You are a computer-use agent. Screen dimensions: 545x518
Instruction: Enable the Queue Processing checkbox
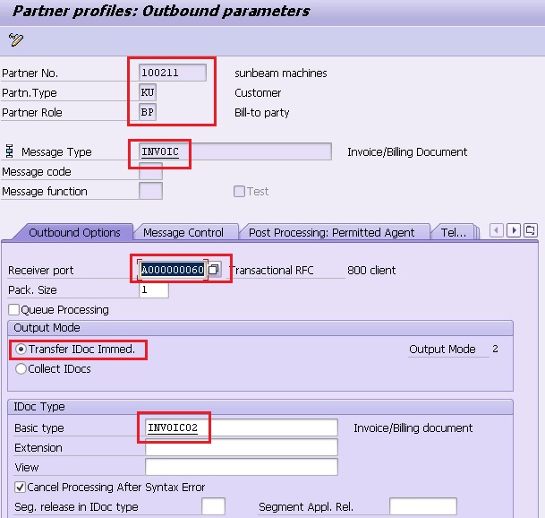click(14, 310)
